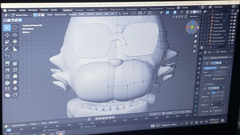Open the Object Data green triangle tab
240x135 pixels.
coord(195,110)
